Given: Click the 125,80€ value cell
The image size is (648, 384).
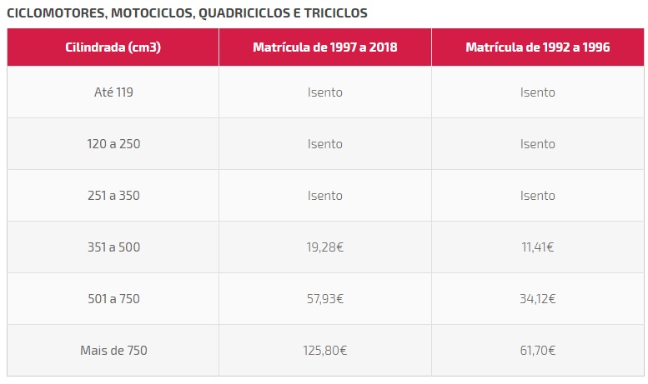Looking at the screenshot, I should coord(325,351).
